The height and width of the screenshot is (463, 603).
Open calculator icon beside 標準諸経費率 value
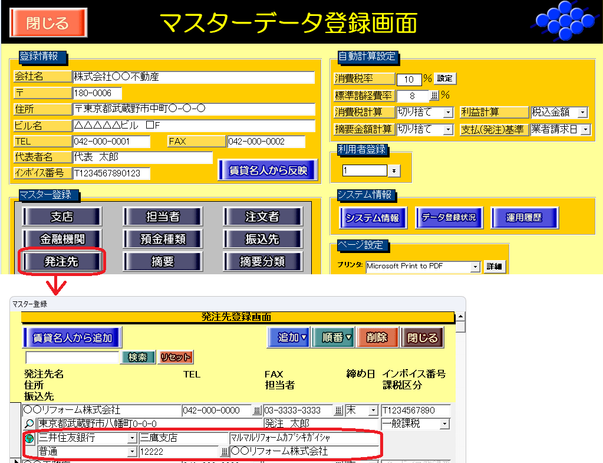pos(434,96)
